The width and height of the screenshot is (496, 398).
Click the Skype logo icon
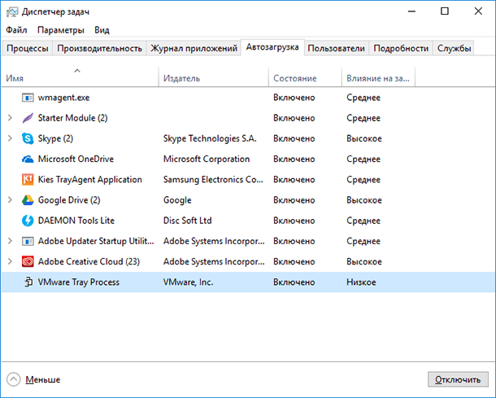click(x=28, y=138)
